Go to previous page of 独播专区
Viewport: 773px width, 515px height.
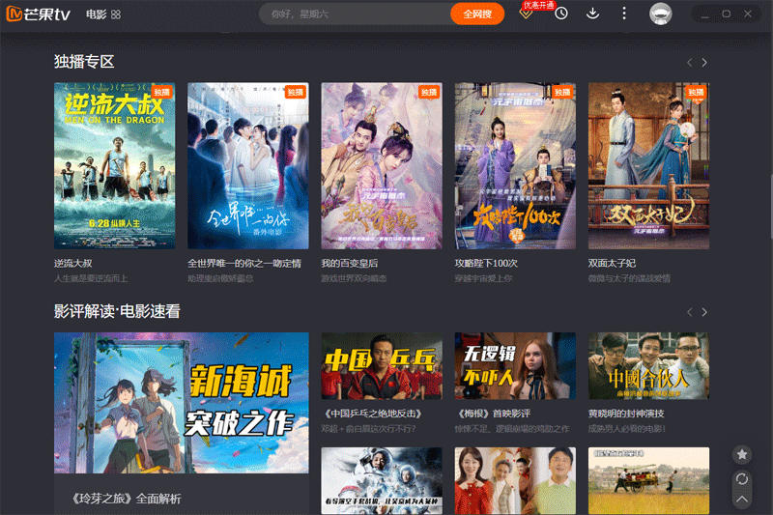(690, 62)
